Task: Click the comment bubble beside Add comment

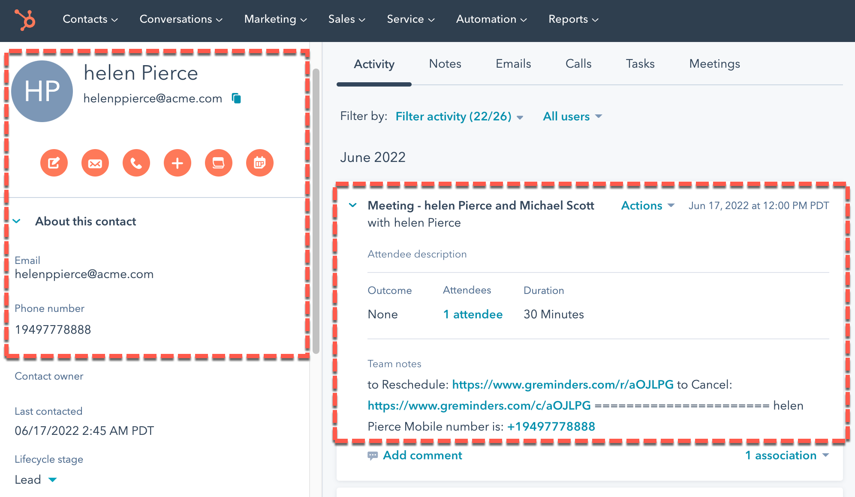Action: pos(373,455)
